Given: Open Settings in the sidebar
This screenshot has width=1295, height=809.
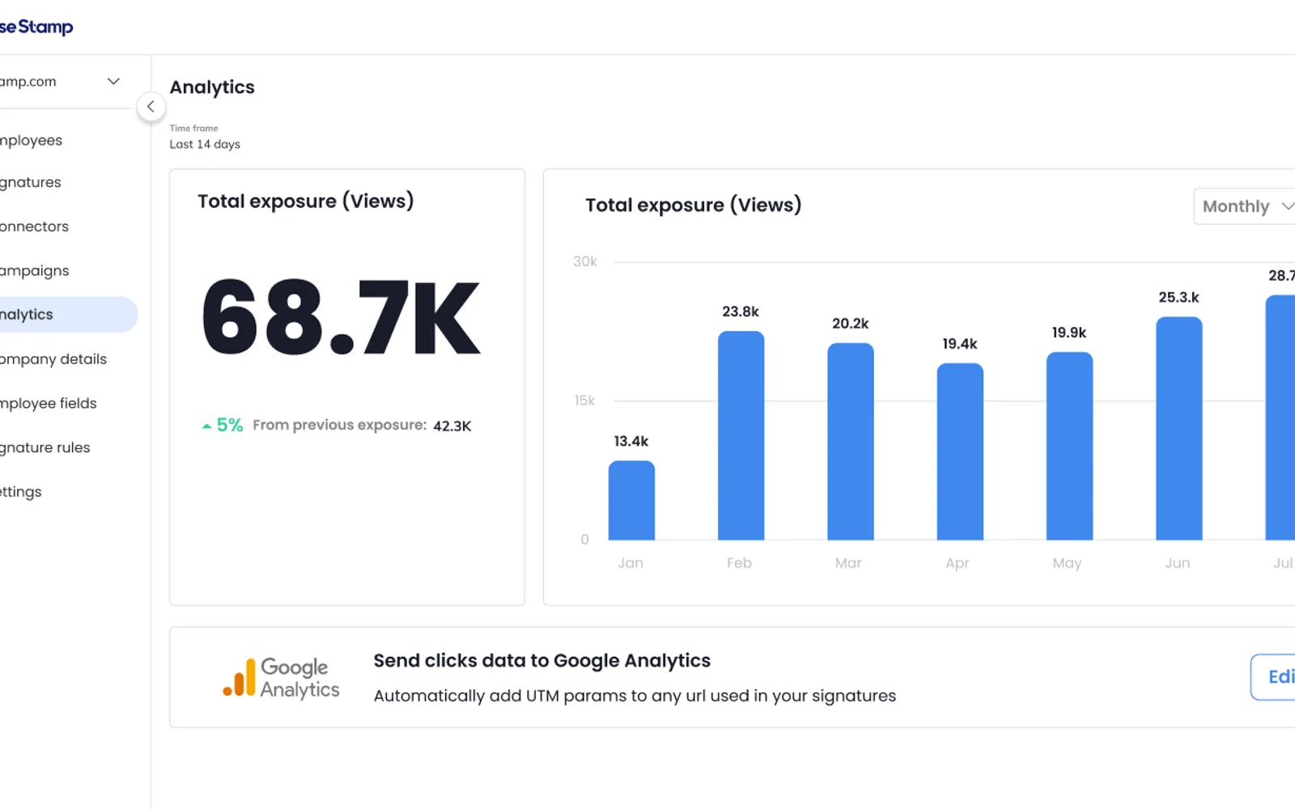Looking at the screenshot, I should click(x=21, y=492).
